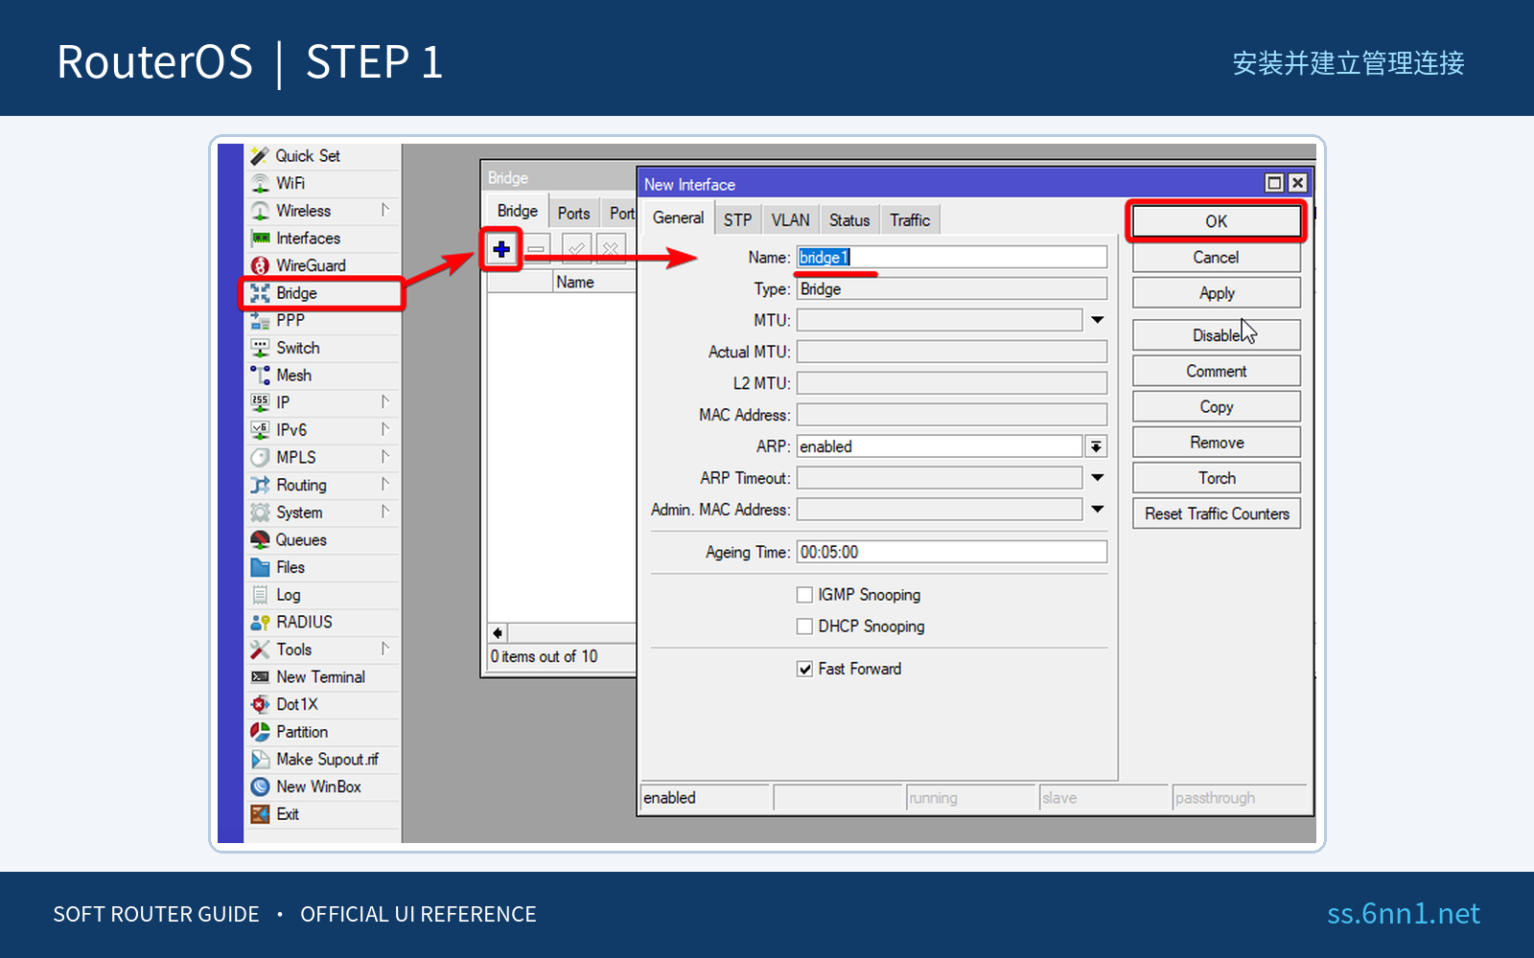The height and width of the screenshot is (958, 1534).
Task: Enable the DHCP Snooping checkbox
Action: 805,627
